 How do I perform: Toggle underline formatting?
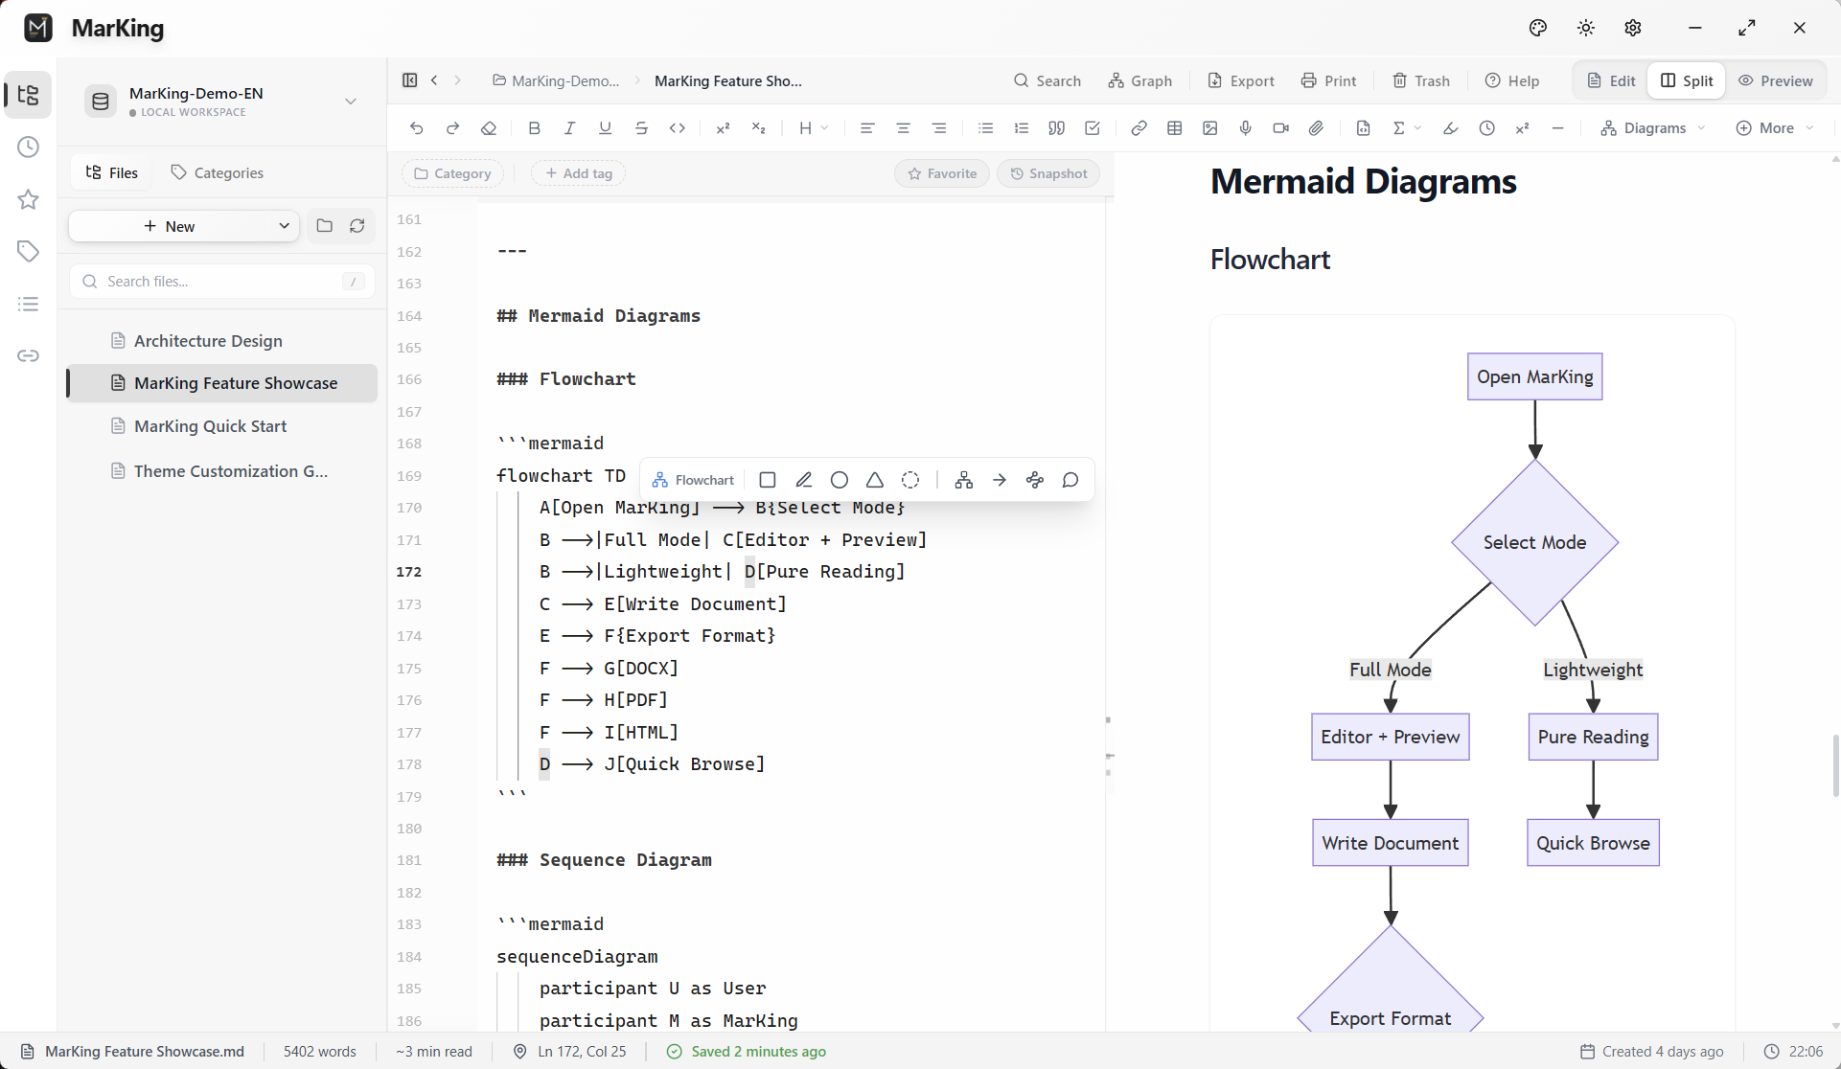(x=605, y=128)
